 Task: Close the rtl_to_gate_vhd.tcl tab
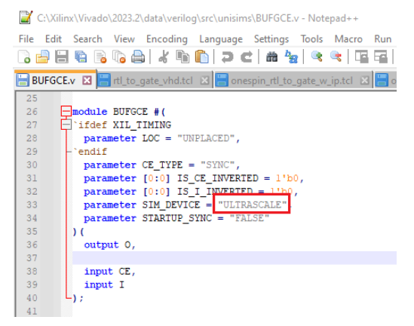[x=204, y=80]
